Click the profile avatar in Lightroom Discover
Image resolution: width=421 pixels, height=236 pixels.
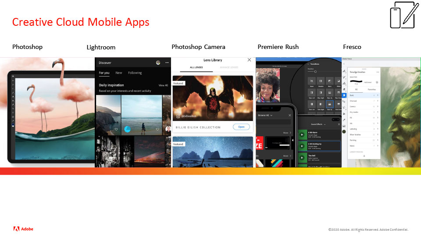158,63
